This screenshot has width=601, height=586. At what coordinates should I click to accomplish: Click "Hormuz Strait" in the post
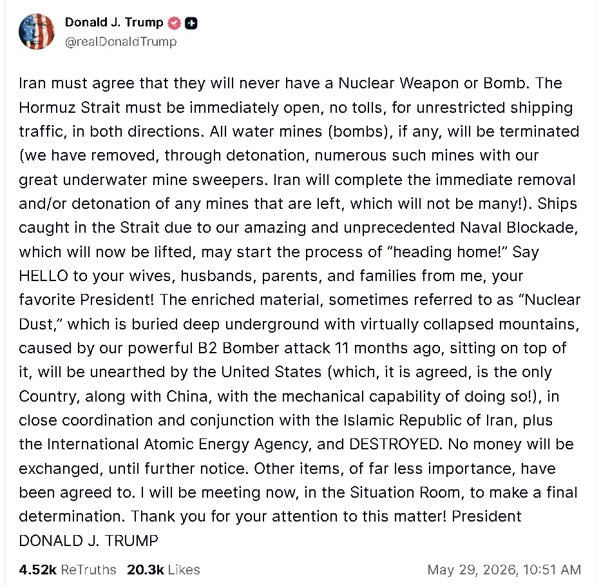70,108
